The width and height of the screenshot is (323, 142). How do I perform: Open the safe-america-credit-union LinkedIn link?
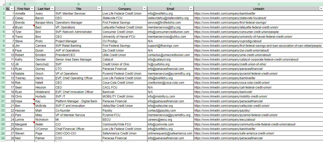pos(234,133)
